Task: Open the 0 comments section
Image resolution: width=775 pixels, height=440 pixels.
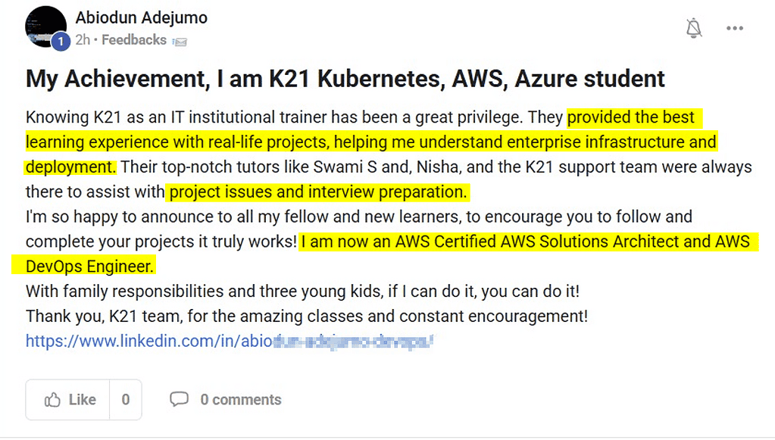Action: (x=240, y=400)
